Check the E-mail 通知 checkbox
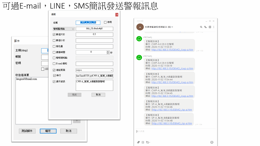 54,64
